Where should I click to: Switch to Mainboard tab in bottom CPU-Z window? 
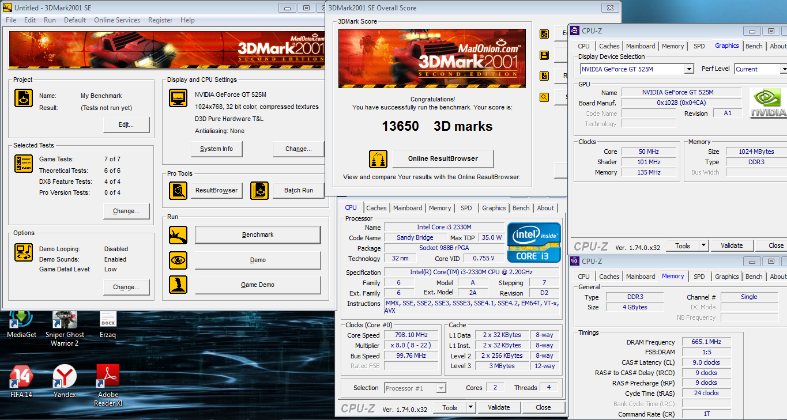coord(408,208)
